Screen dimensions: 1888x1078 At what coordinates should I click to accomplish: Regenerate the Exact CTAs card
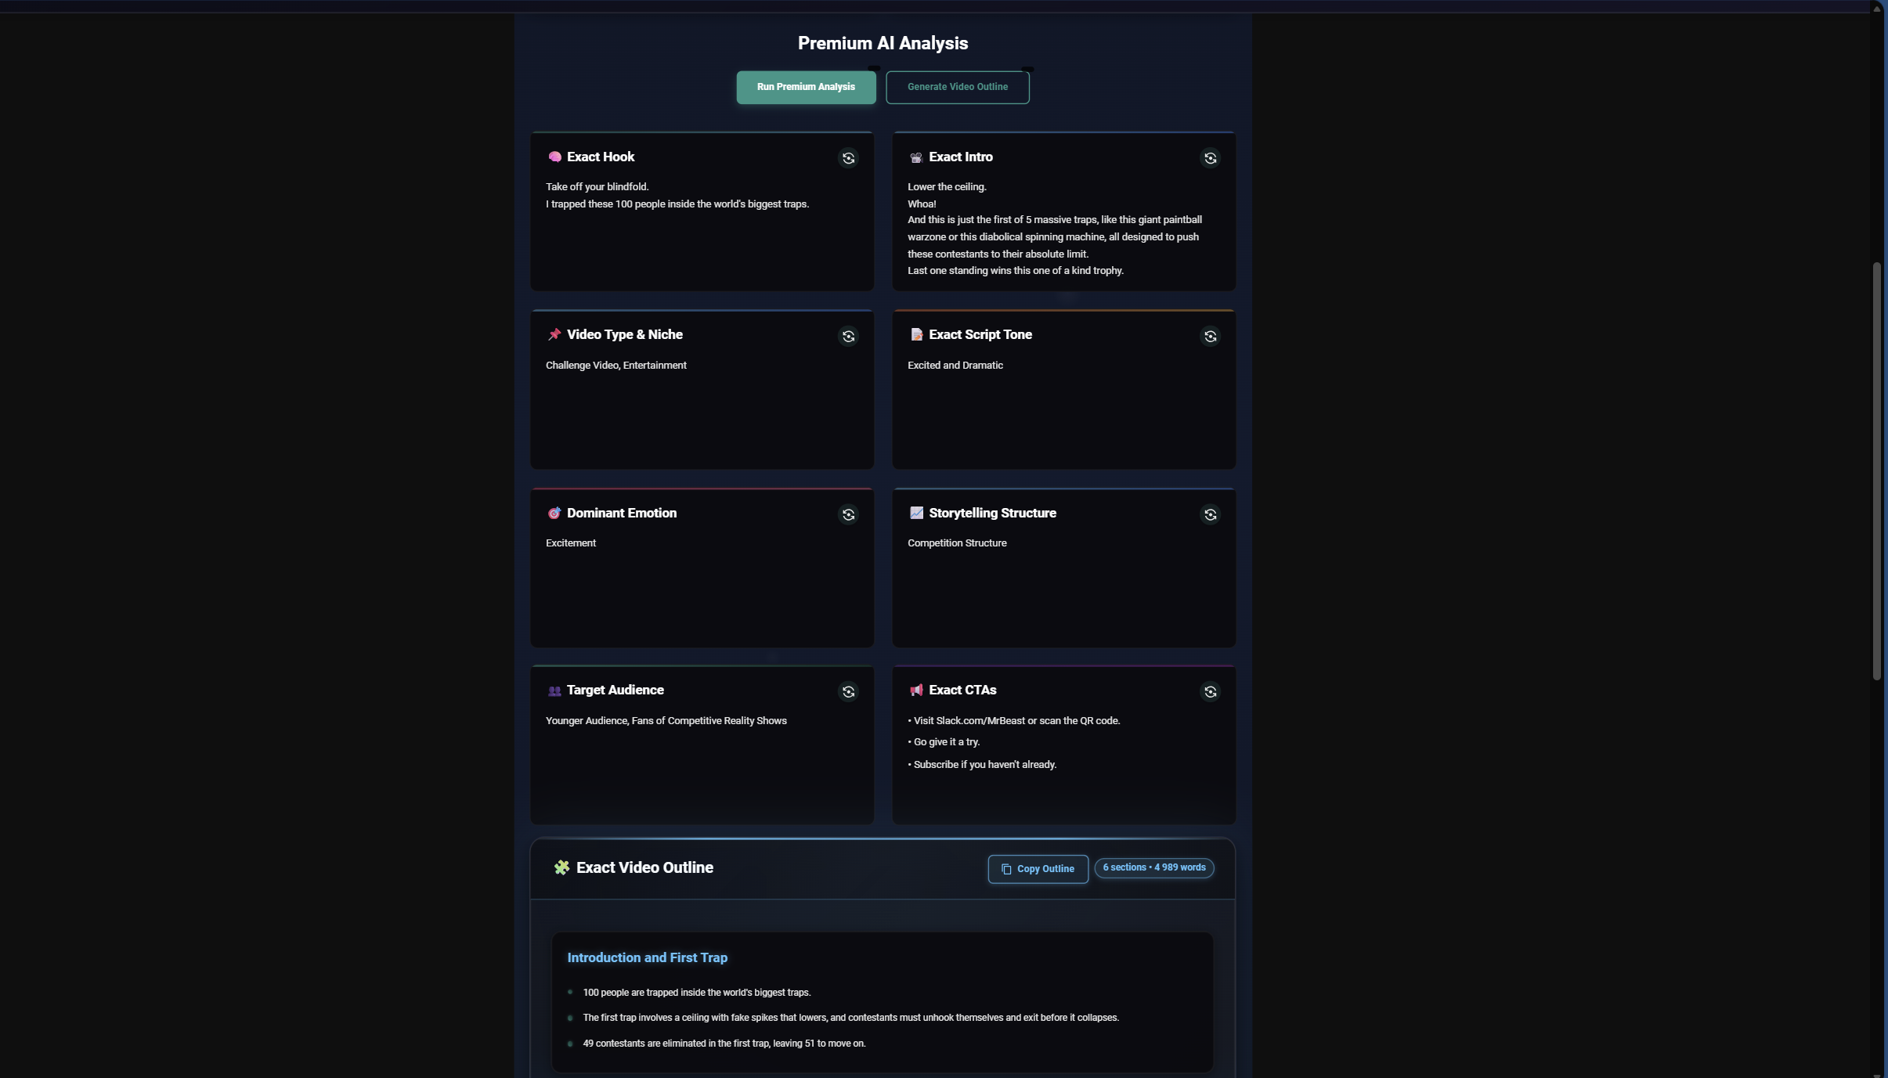pos(1211,691)
